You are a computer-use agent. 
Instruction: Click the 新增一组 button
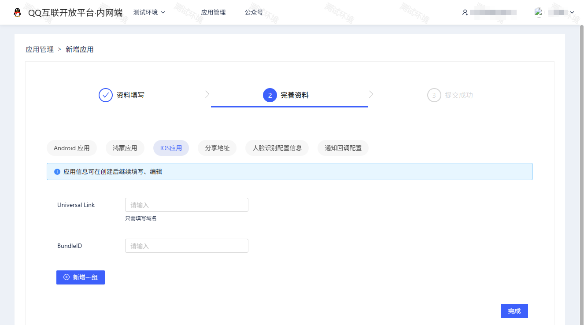point(81,277)
